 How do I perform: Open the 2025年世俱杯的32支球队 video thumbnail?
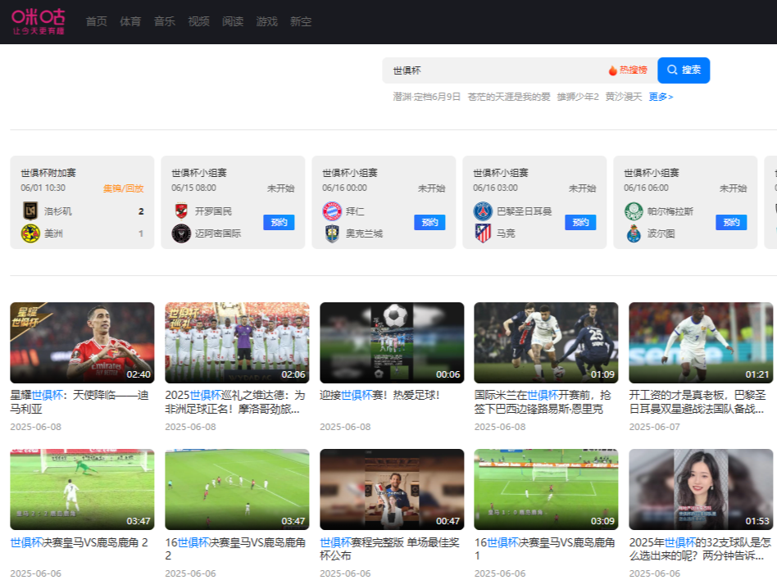(701, 489)
